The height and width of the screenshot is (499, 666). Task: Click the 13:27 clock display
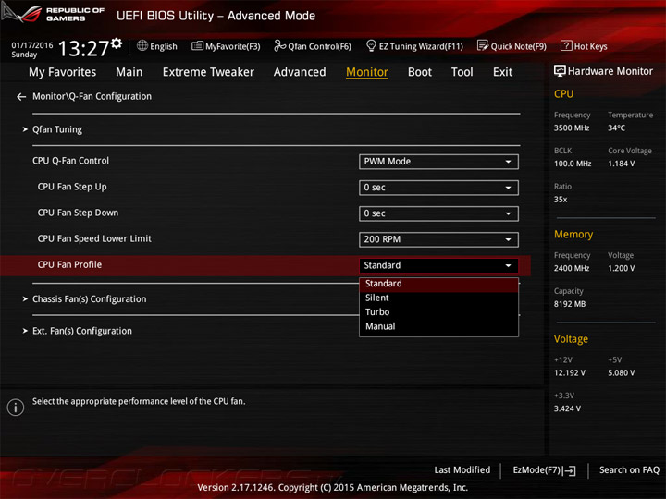tap(83, 48)
